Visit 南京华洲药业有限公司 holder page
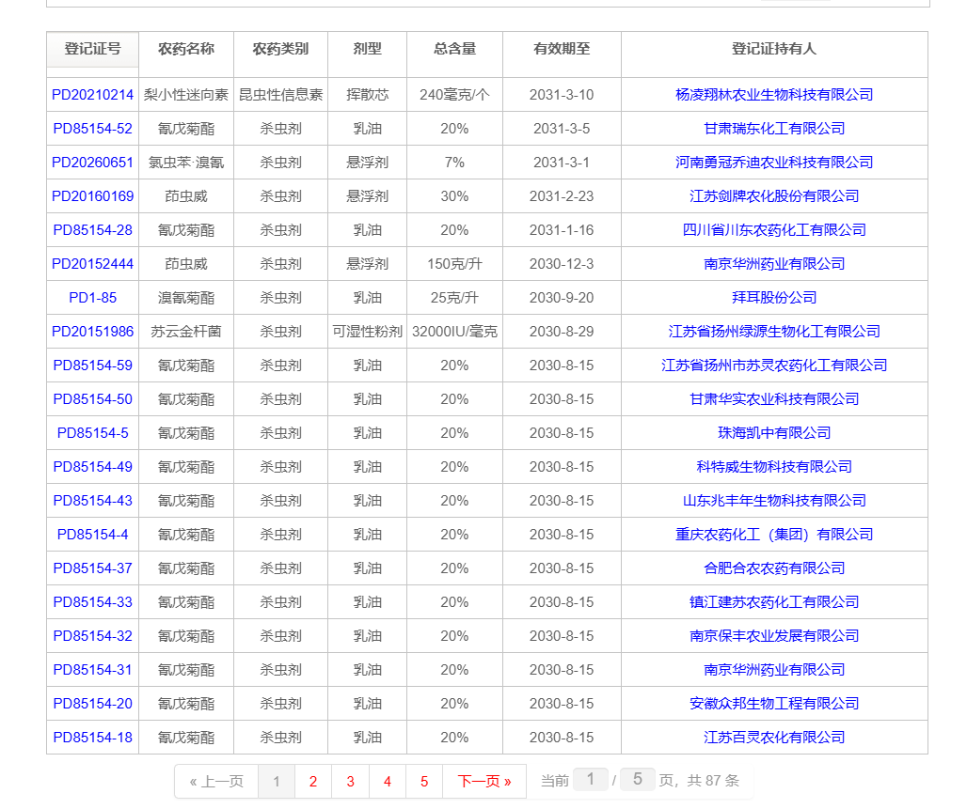Screen dimensions: 967x809 [773, 264]
